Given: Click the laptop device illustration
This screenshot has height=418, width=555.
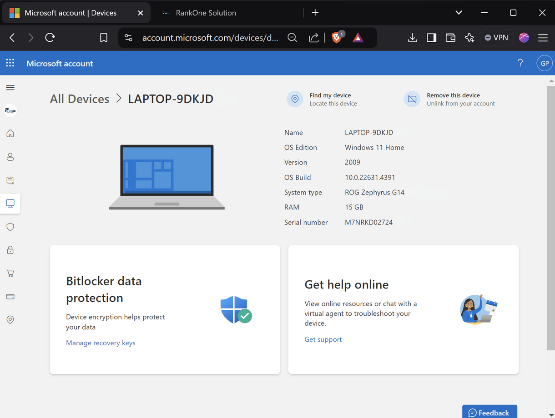Looking at the screenshot, I should point(167,177).
